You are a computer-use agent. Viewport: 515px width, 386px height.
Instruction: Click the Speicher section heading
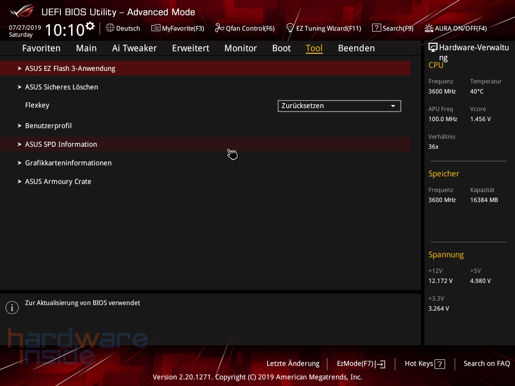point(444,173)
